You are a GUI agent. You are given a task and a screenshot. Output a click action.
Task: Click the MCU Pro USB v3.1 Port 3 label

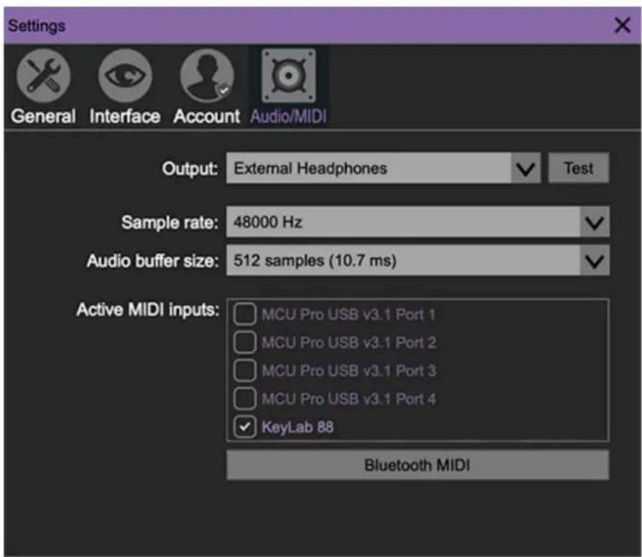[x=349, y=371]
